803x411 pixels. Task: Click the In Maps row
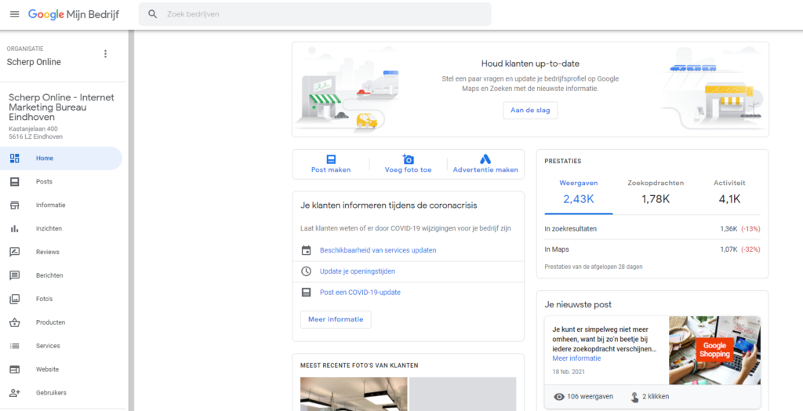652,249
